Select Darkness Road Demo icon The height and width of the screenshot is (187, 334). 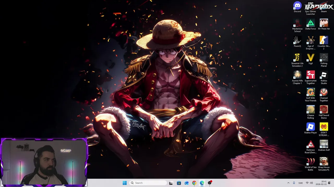pyautogui.click(x=311, y=147)
